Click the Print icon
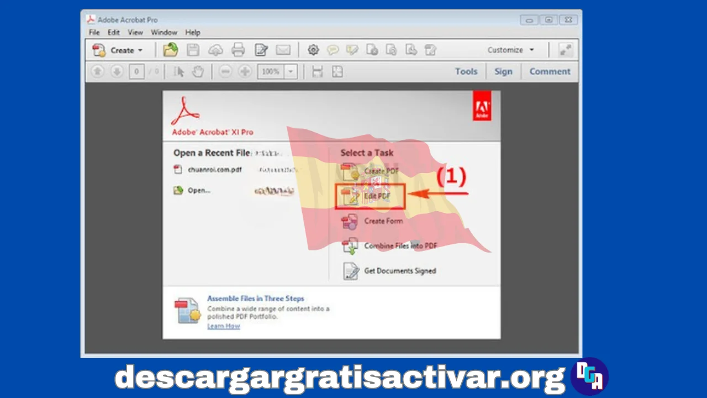The height and width of the screenshot is (398, 707). [x=238, y=50]
